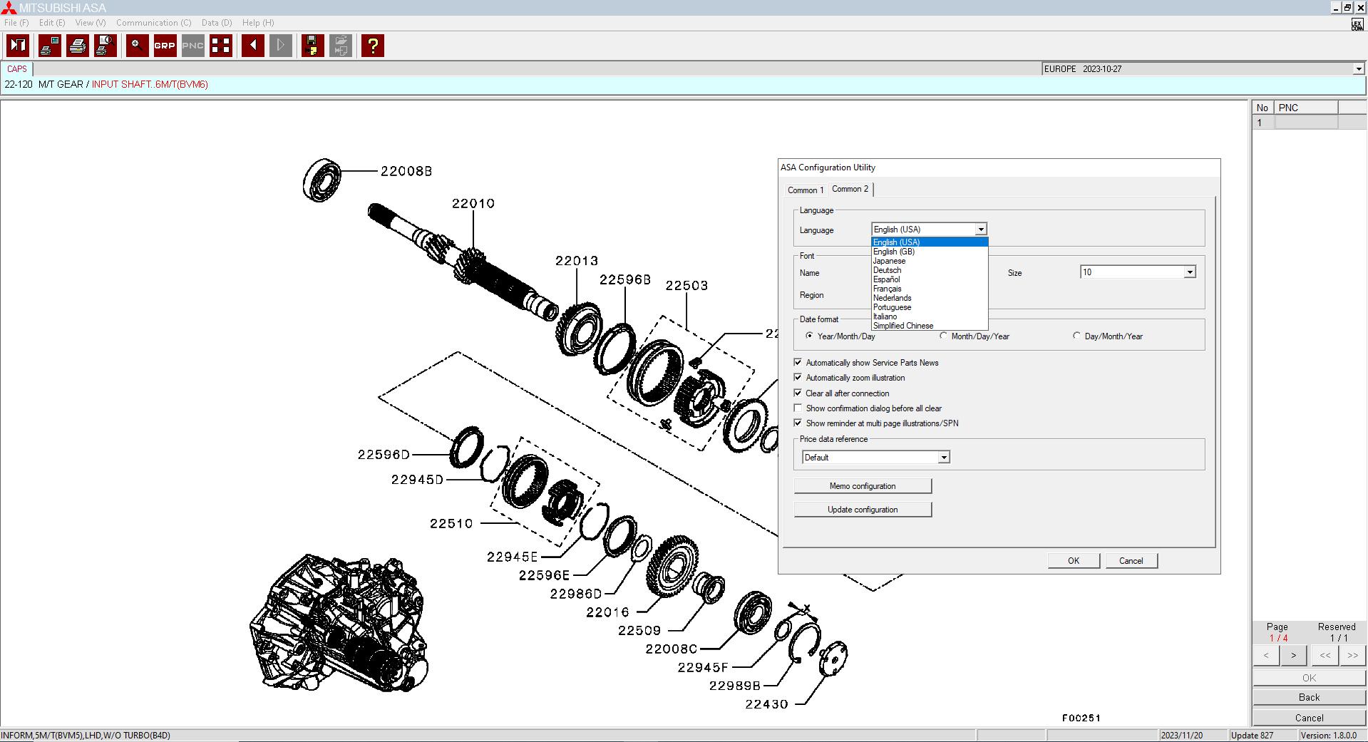
Task: Click the Memo configuration button
Action: (x=863, y=486)
